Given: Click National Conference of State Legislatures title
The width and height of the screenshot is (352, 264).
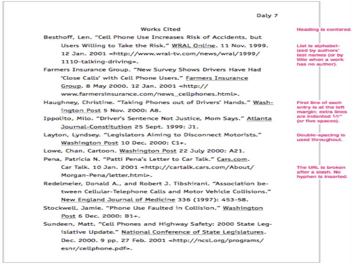Looking at the screenshot, I should pyautogui.click(x=192, y=232).
